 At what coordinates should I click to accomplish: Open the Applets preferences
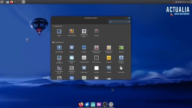(84, 49)
